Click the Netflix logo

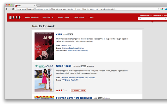(15, 17)
